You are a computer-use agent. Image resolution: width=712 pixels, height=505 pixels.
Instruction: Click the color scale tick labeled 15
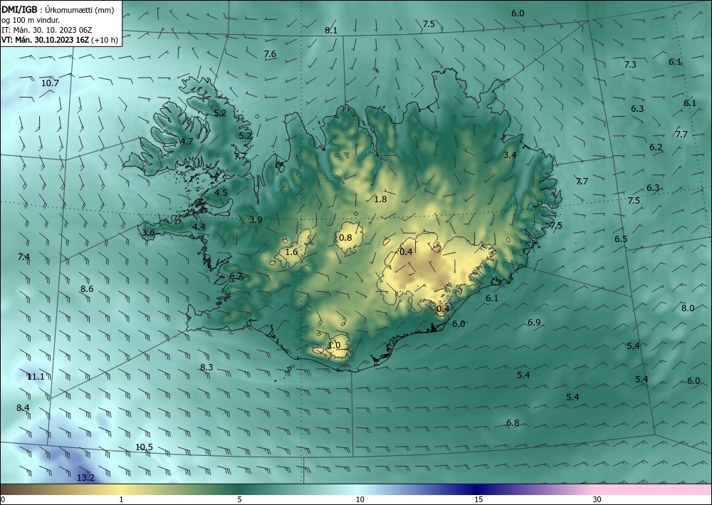478,499
